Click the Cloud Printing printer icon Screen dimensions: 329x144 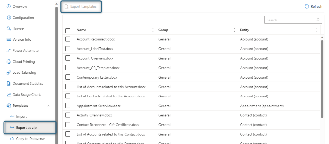[x=9, y=62]
